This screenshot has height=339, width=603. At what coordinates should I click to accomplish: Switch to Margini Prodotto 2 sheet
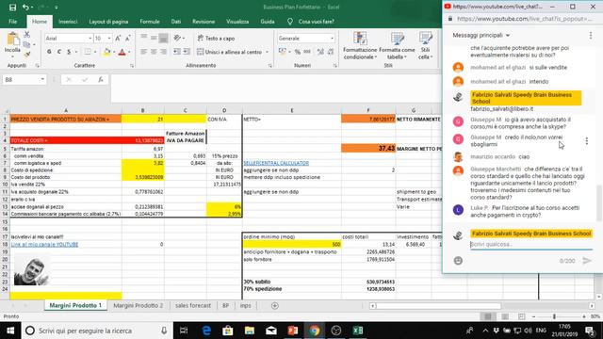tap(139, 305)
